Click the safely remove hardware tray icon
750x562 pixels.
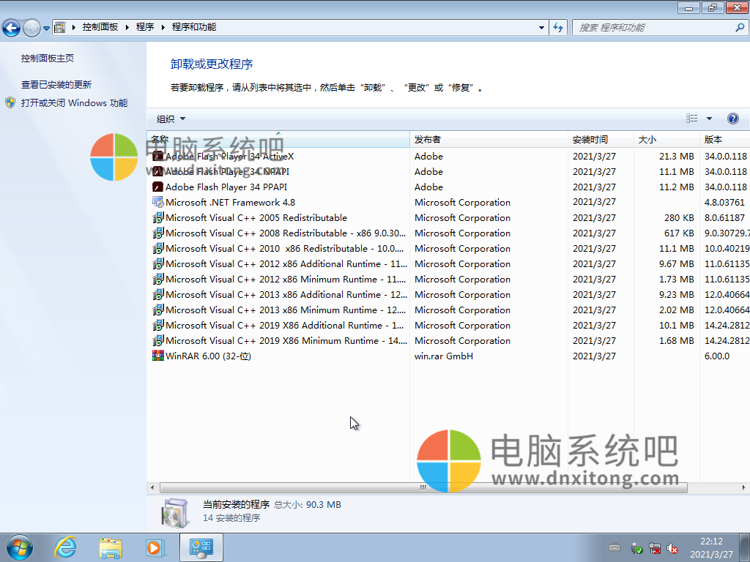pos(636,548)
